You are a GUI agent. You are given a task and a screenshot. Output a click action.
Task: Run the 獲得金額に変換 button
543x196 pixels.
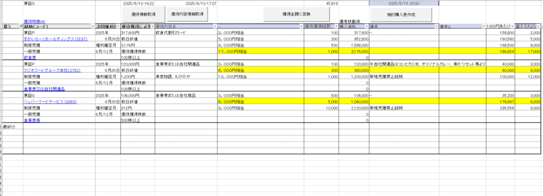click(x=296, y=14)
